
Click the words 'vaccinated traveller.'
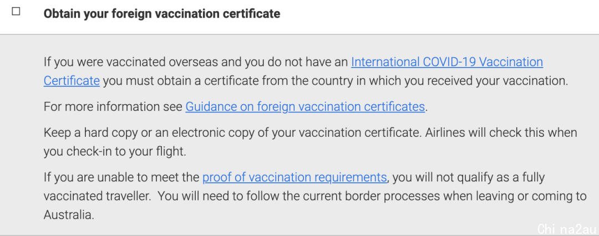click(97, 196)
